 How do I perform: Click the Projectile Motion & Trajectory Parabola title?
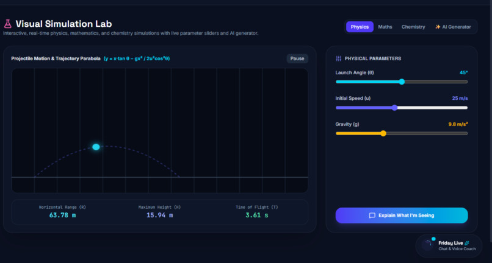(x=56, y=58)
